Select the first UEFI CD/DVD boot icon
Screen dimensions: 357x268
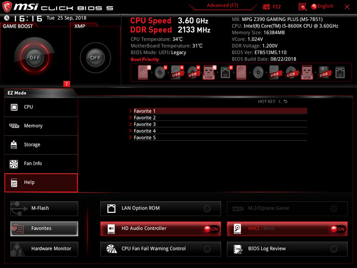(x=161, y=72)
